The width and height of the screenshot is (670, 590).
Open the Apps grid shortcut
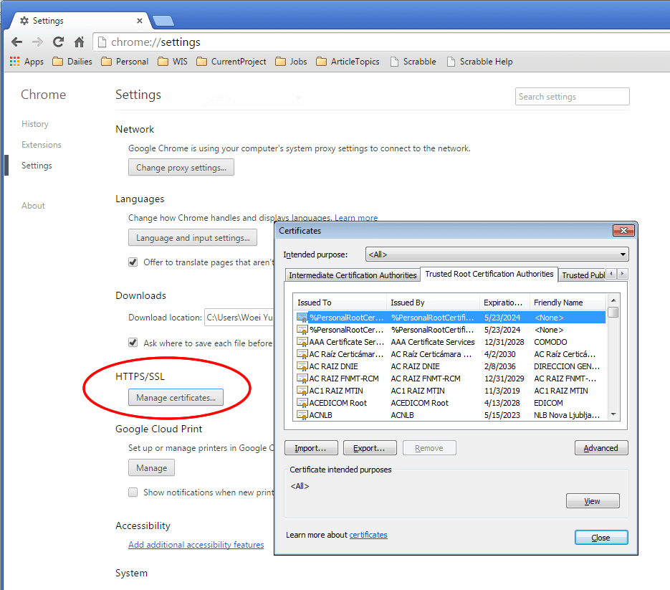27,62
